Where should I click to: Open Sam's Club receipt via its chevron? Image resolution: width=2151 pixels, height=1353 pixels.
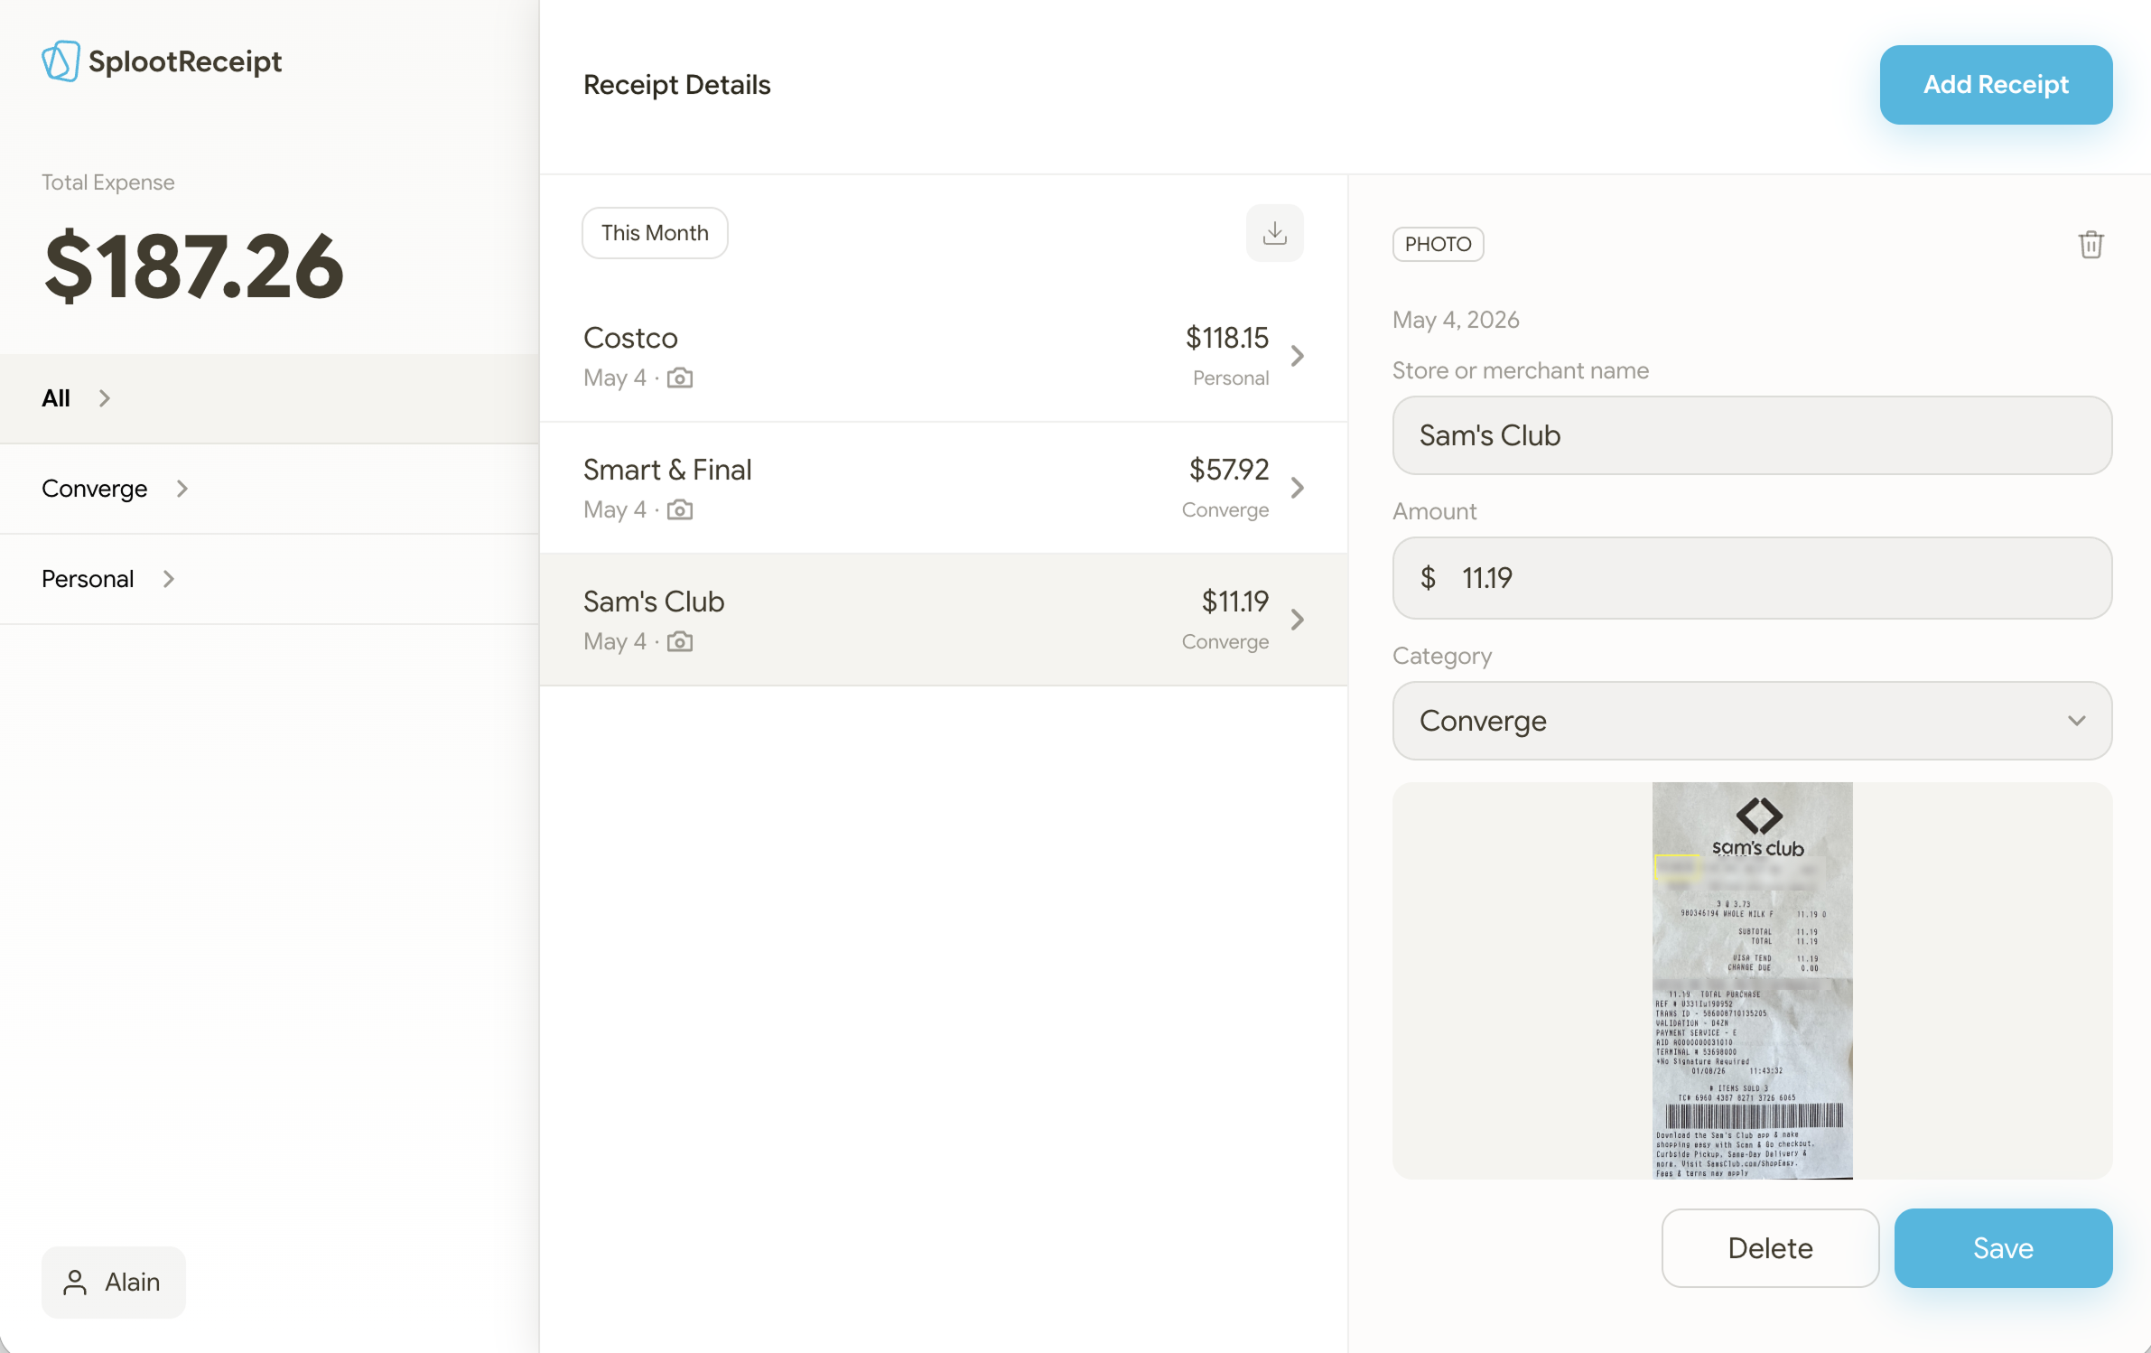[x=1298, y=620]
